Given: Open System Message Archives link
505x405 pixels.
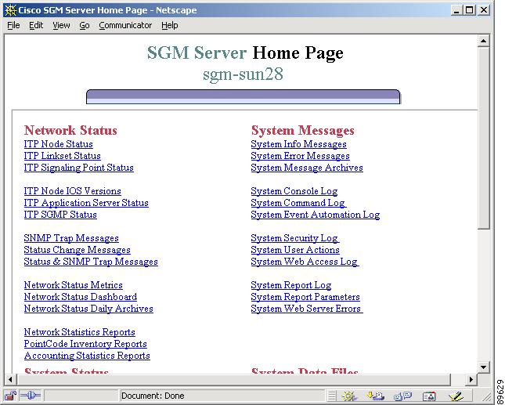Looking at the screenshot, I should (307, 168).
